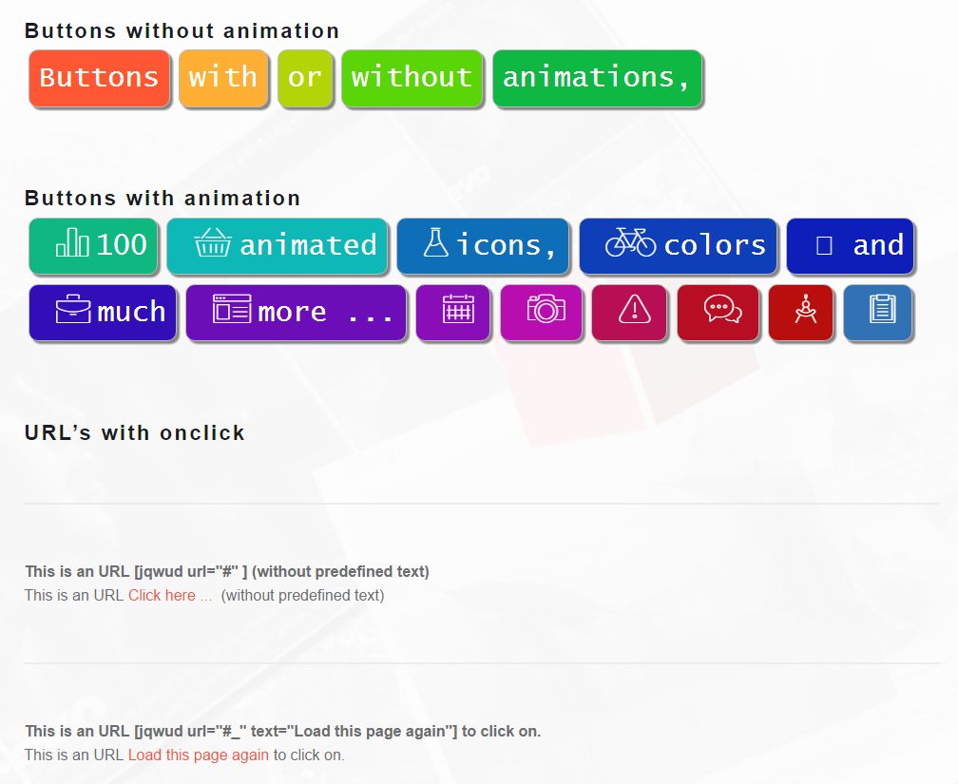Click the briefcase "much" button
This screenshot has height=784, width=958.
103,313
